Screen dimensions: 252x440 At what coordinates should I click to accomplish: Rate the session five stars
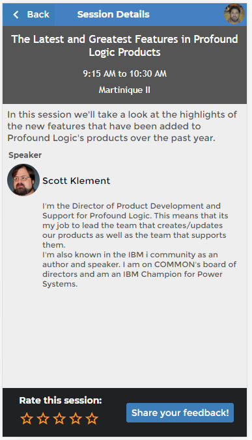coord(92,419)
